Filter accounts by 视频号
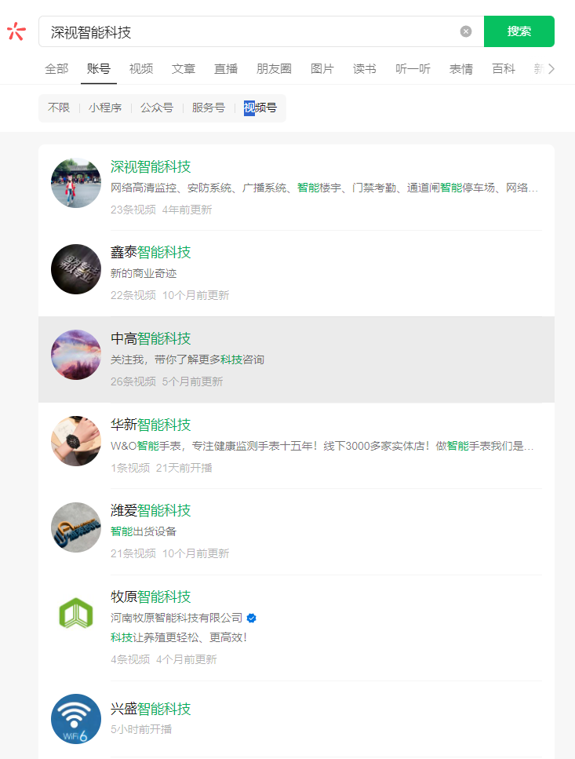575x759 pixels. click(260, 108)
